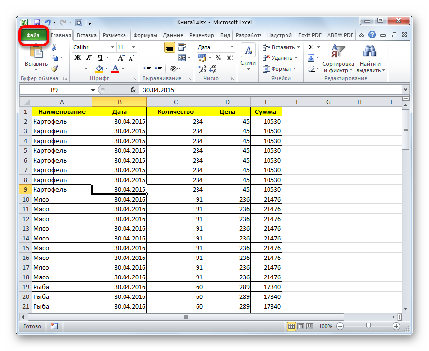Click the Удалить cells button

tap(279, 58)
